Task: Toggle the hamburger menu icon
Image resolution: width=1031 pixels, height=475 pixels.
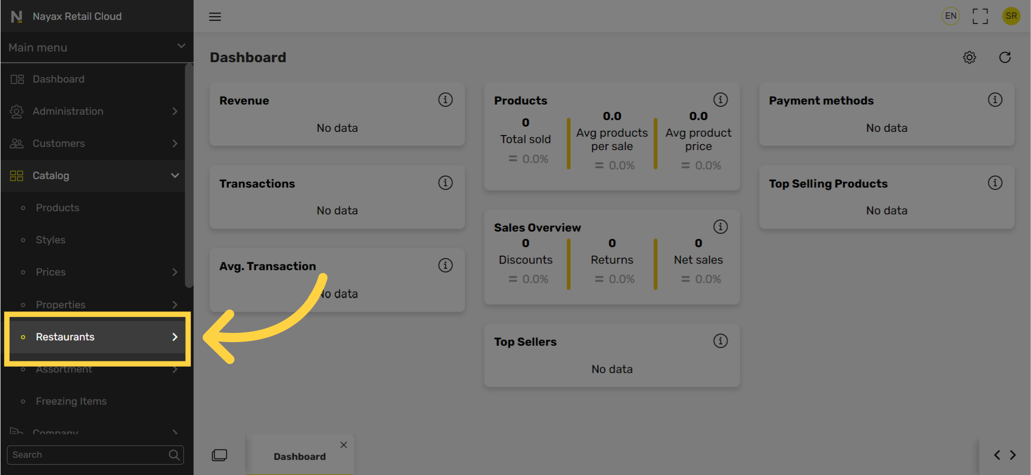Action: pos(215,17)
